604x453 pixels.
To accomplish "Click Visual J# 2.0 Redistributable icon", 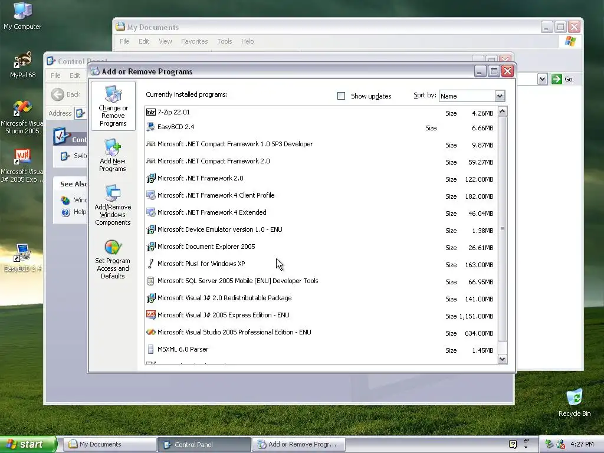I will click(151, 298).
